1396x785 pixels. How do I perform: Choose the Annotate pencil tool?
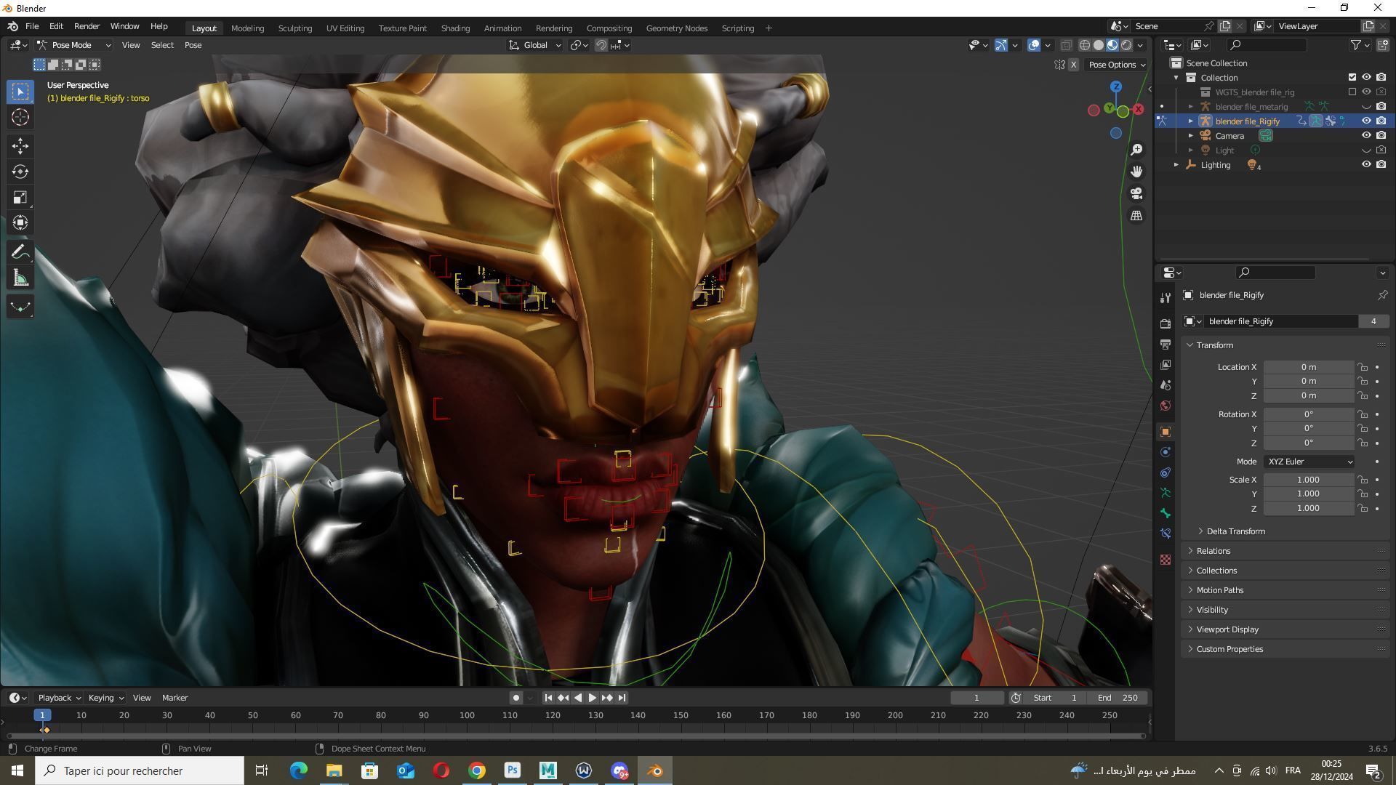coord(20,252)
